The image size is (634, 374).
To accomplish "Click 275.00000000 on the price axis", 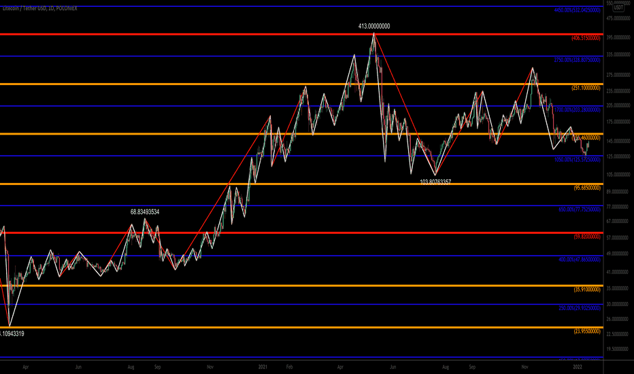I will (x=618, y=75).
